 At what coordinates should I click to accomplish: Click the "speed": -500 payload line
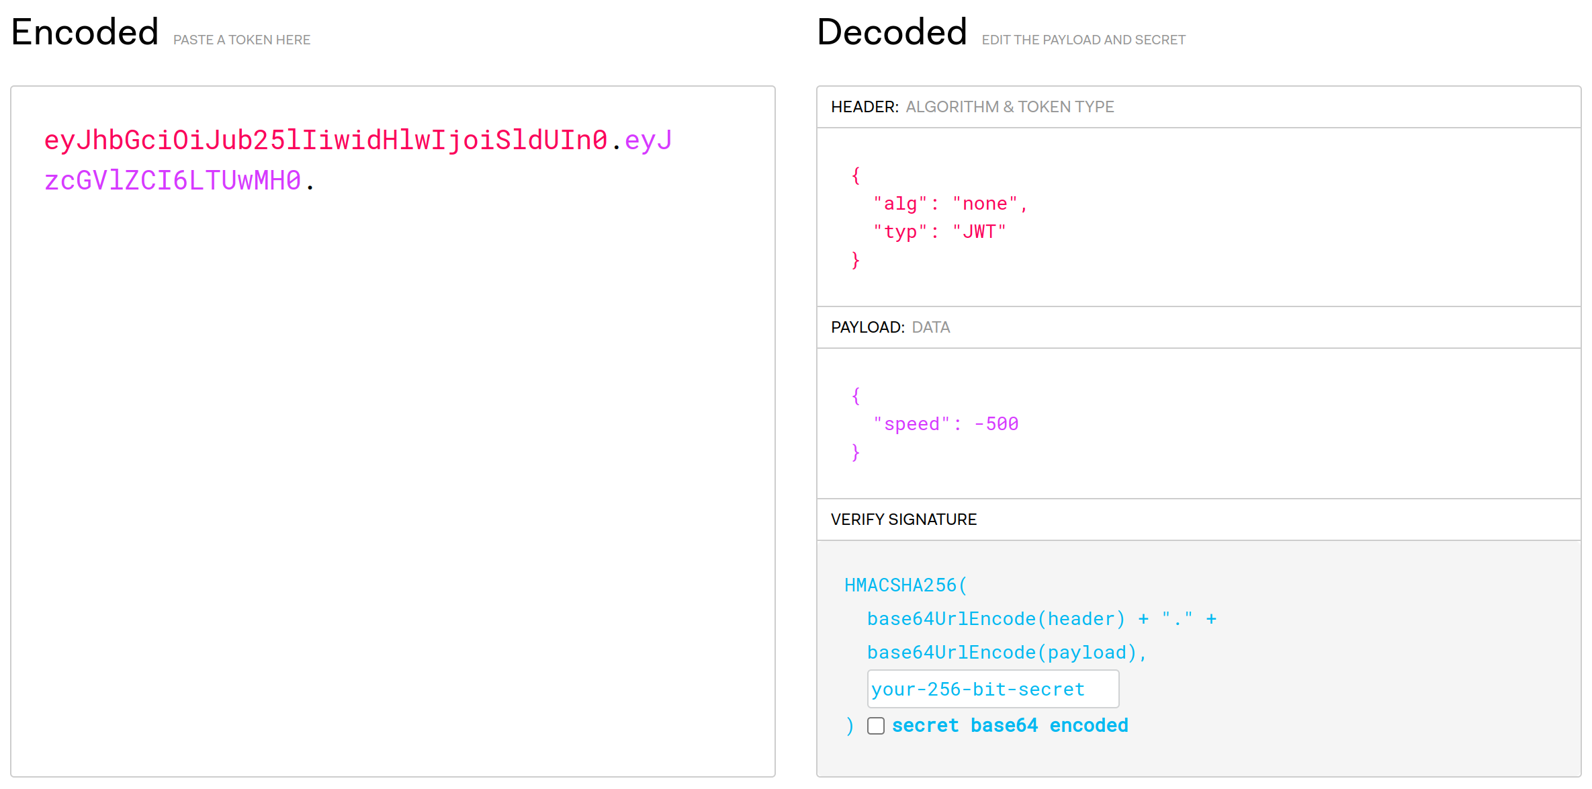click(946, 424)
